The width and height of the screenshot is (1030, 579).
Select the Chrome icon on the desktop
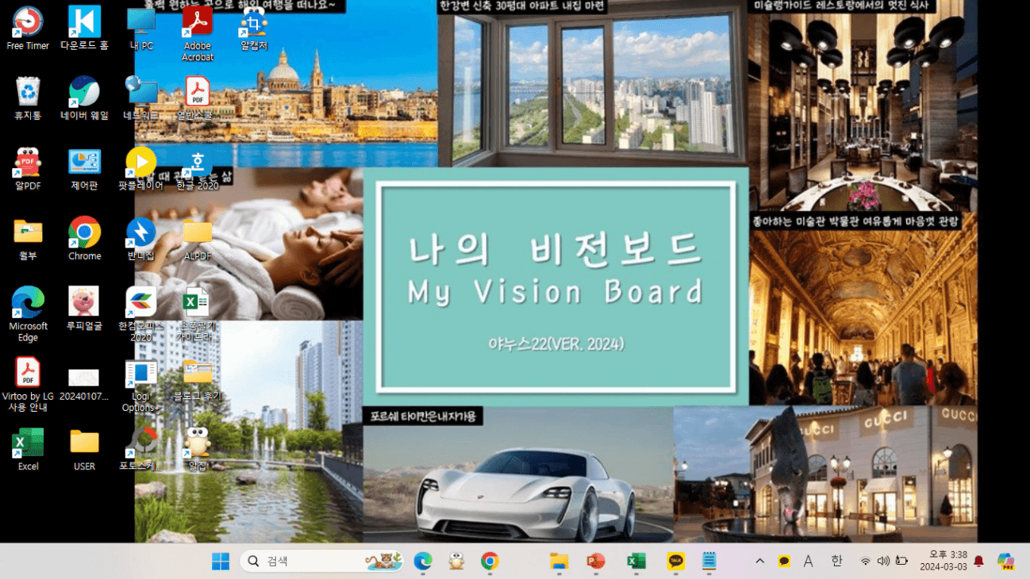84,232
